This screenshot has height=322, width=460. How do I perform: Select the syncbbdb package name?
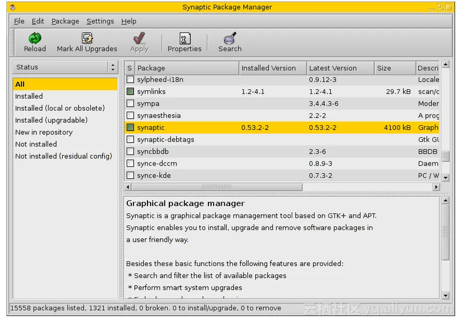coord(153,151)
